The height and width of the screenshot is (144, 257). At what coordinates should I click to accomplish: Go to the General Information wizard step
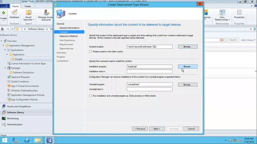(69, 28)
